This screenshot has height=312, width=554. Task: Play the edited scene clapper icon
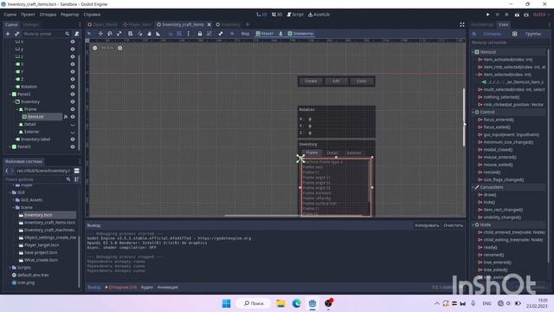pos(517,15)
